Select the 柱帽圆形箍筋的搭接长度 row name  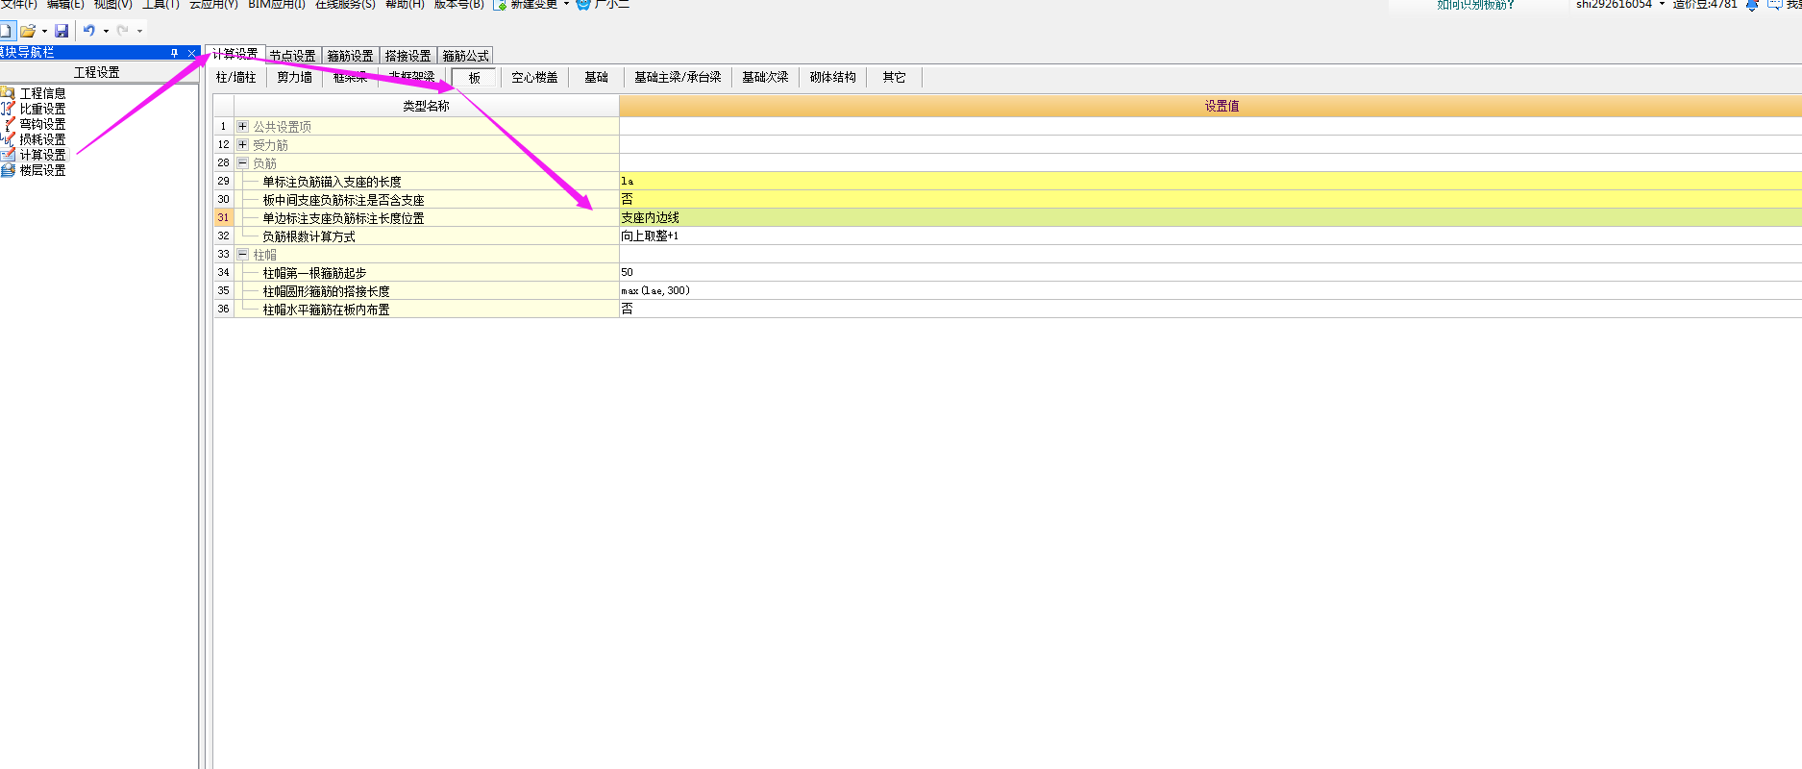[326, 291]
